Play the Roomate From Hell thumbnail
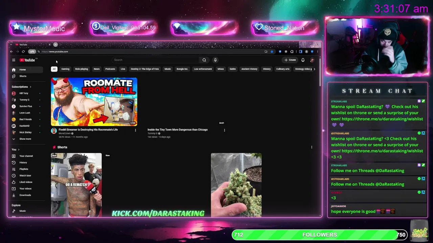 (x=94, y=102)
